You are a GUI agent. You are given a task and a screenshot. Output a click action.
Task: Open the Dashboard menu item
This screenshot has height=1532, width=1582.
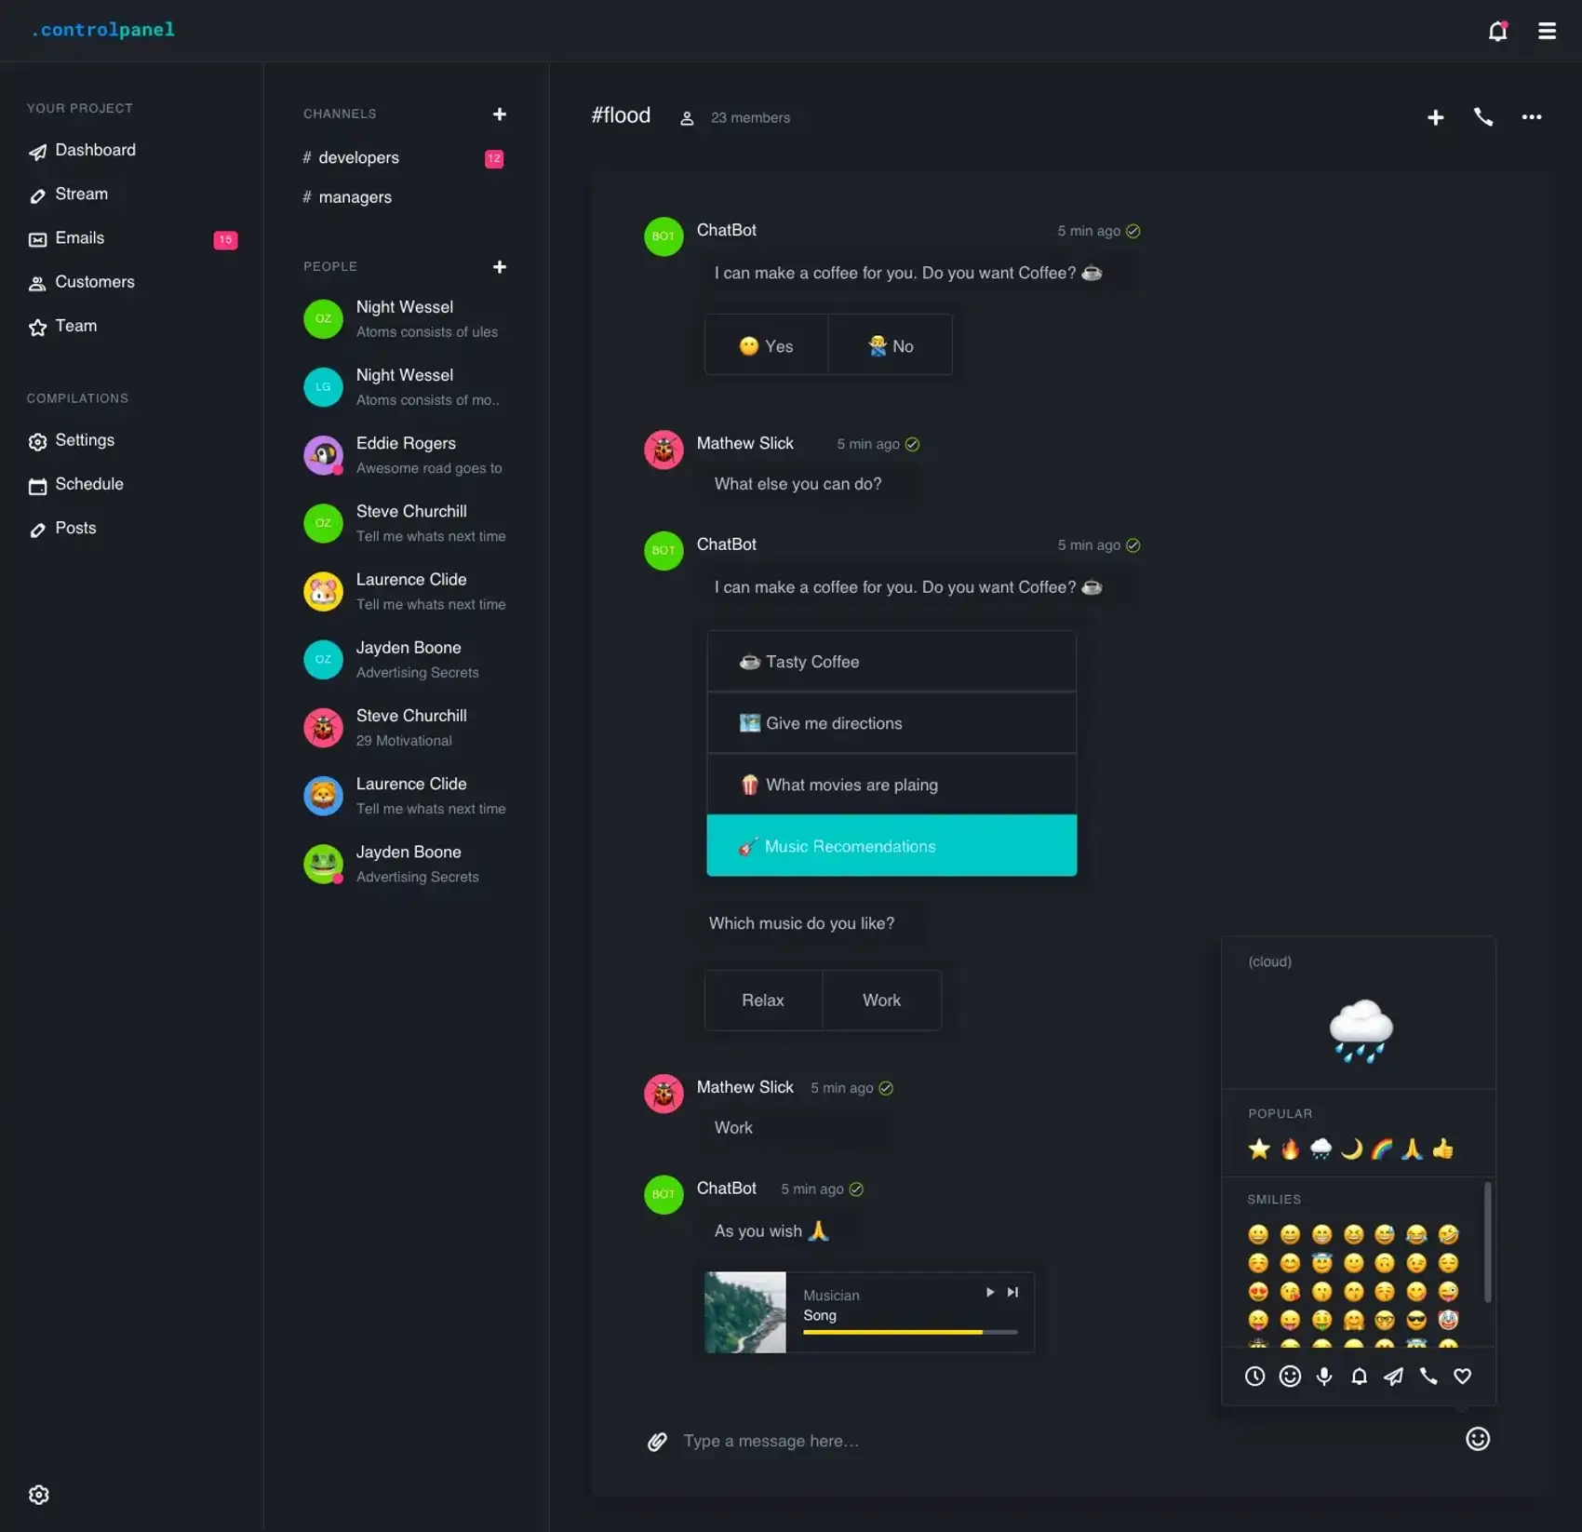[x=94, y=150]
